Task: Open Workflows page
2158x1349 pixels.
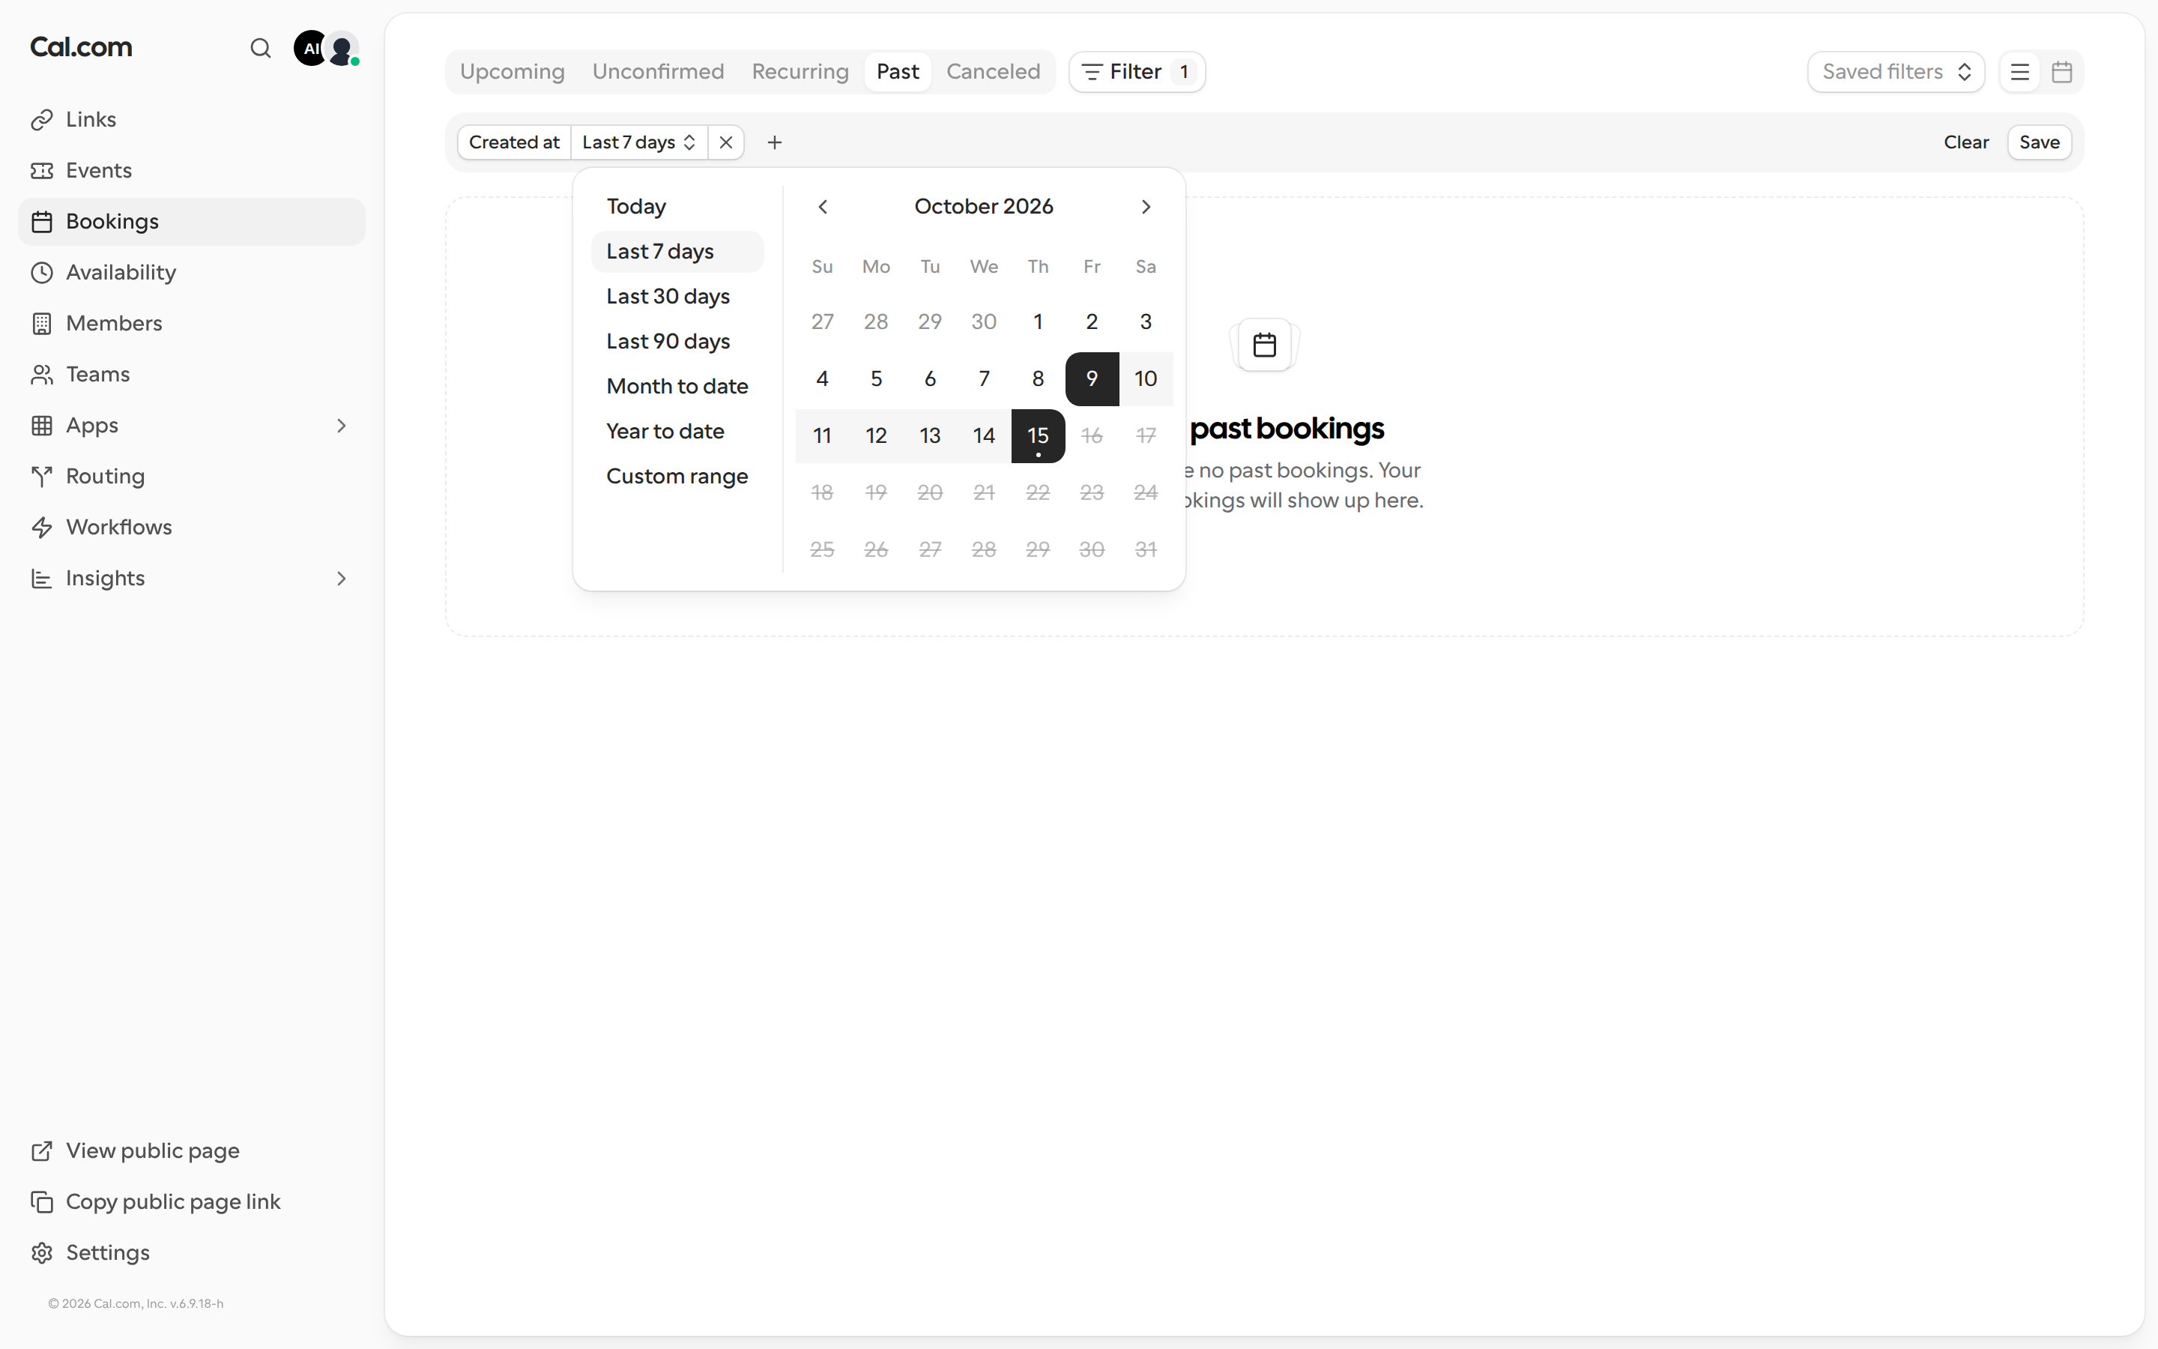Action: coord(192,528)
